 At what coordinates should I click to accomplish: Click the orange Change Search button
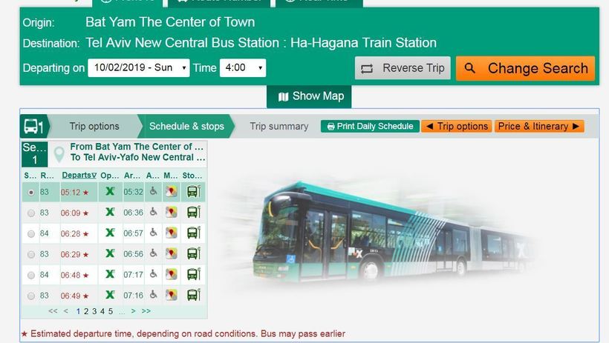(x=525, y=68)
